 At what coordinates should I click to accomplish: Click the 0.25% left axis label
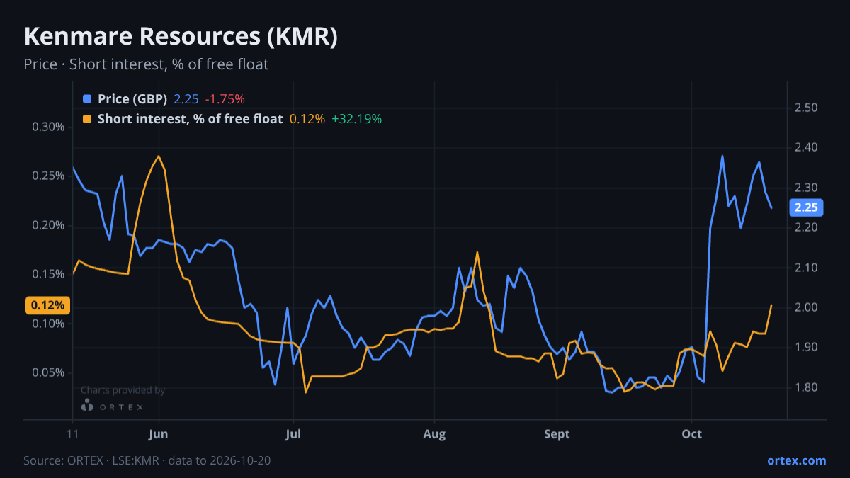point(48,176)
